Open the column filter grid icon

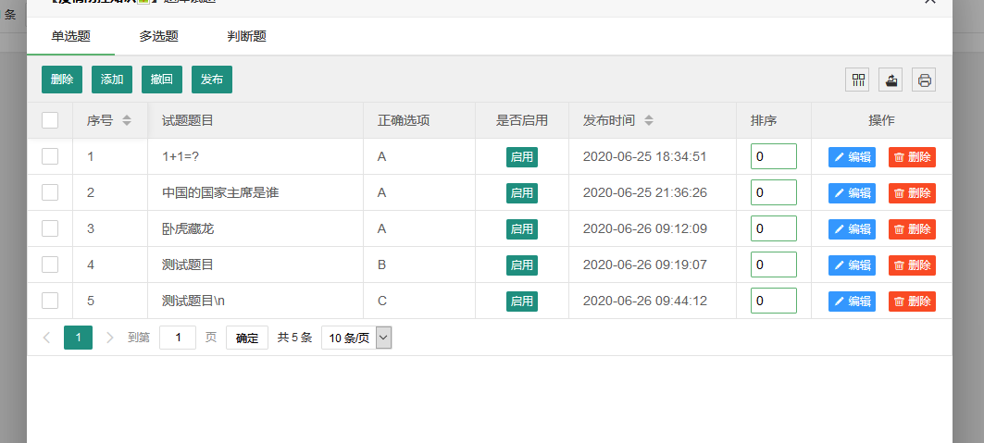point(857,80)
